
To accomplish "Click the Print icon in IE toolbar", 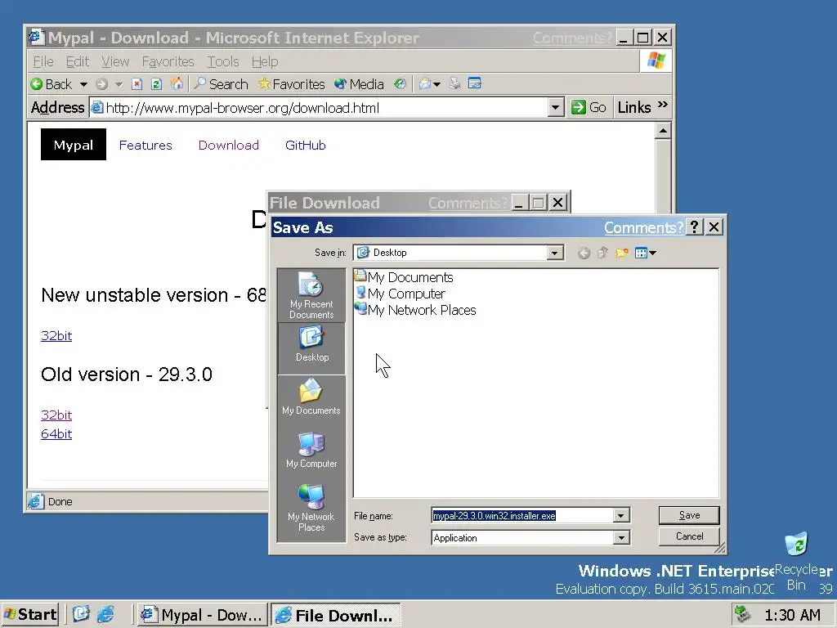I will [454, 84].
